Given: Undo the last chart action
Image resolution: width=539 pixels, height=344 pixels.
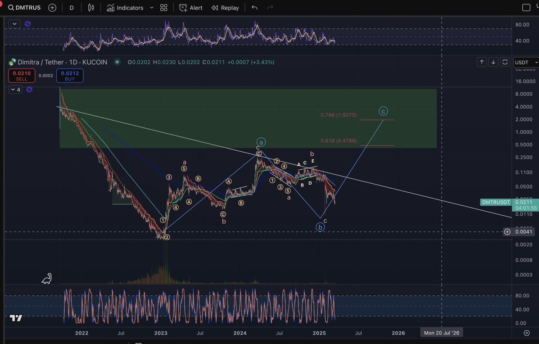Looking at the screenshot, I should (254, 8).
